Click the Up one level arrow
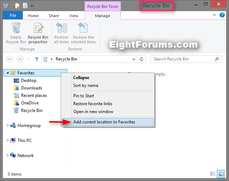The width and height of the screenshot is (229, 181). click(37, 59)
